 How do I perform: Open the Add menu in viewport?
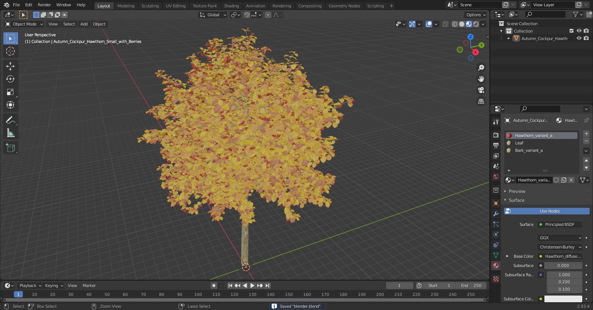point(84,24)
